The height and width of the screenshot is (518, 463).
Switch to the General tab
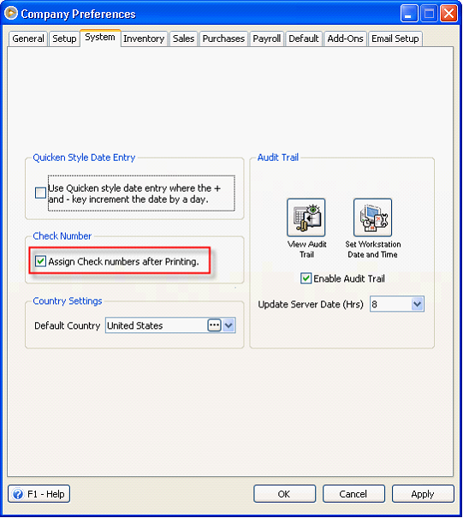[x=28, y=39]
